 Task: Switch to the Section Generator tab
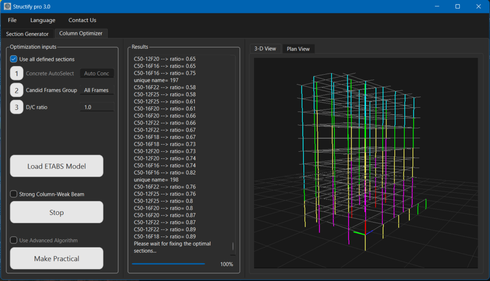(x=27, y=34)
